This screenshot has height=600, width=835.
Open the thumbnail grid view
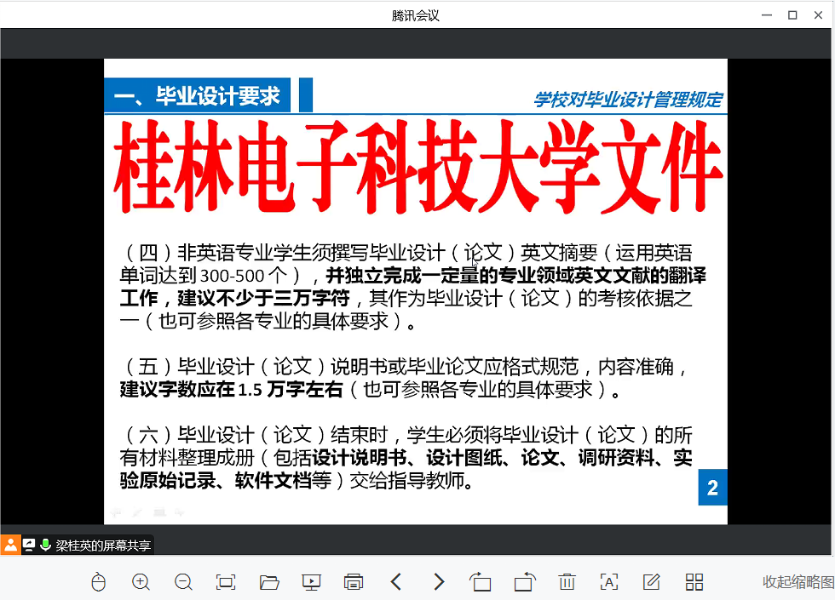694,582
